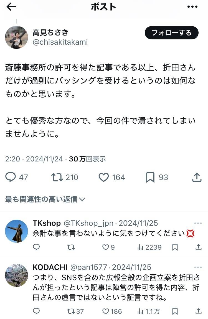Open more options on TKshop reply
The image size is (208, 319).
pos(198,223)
